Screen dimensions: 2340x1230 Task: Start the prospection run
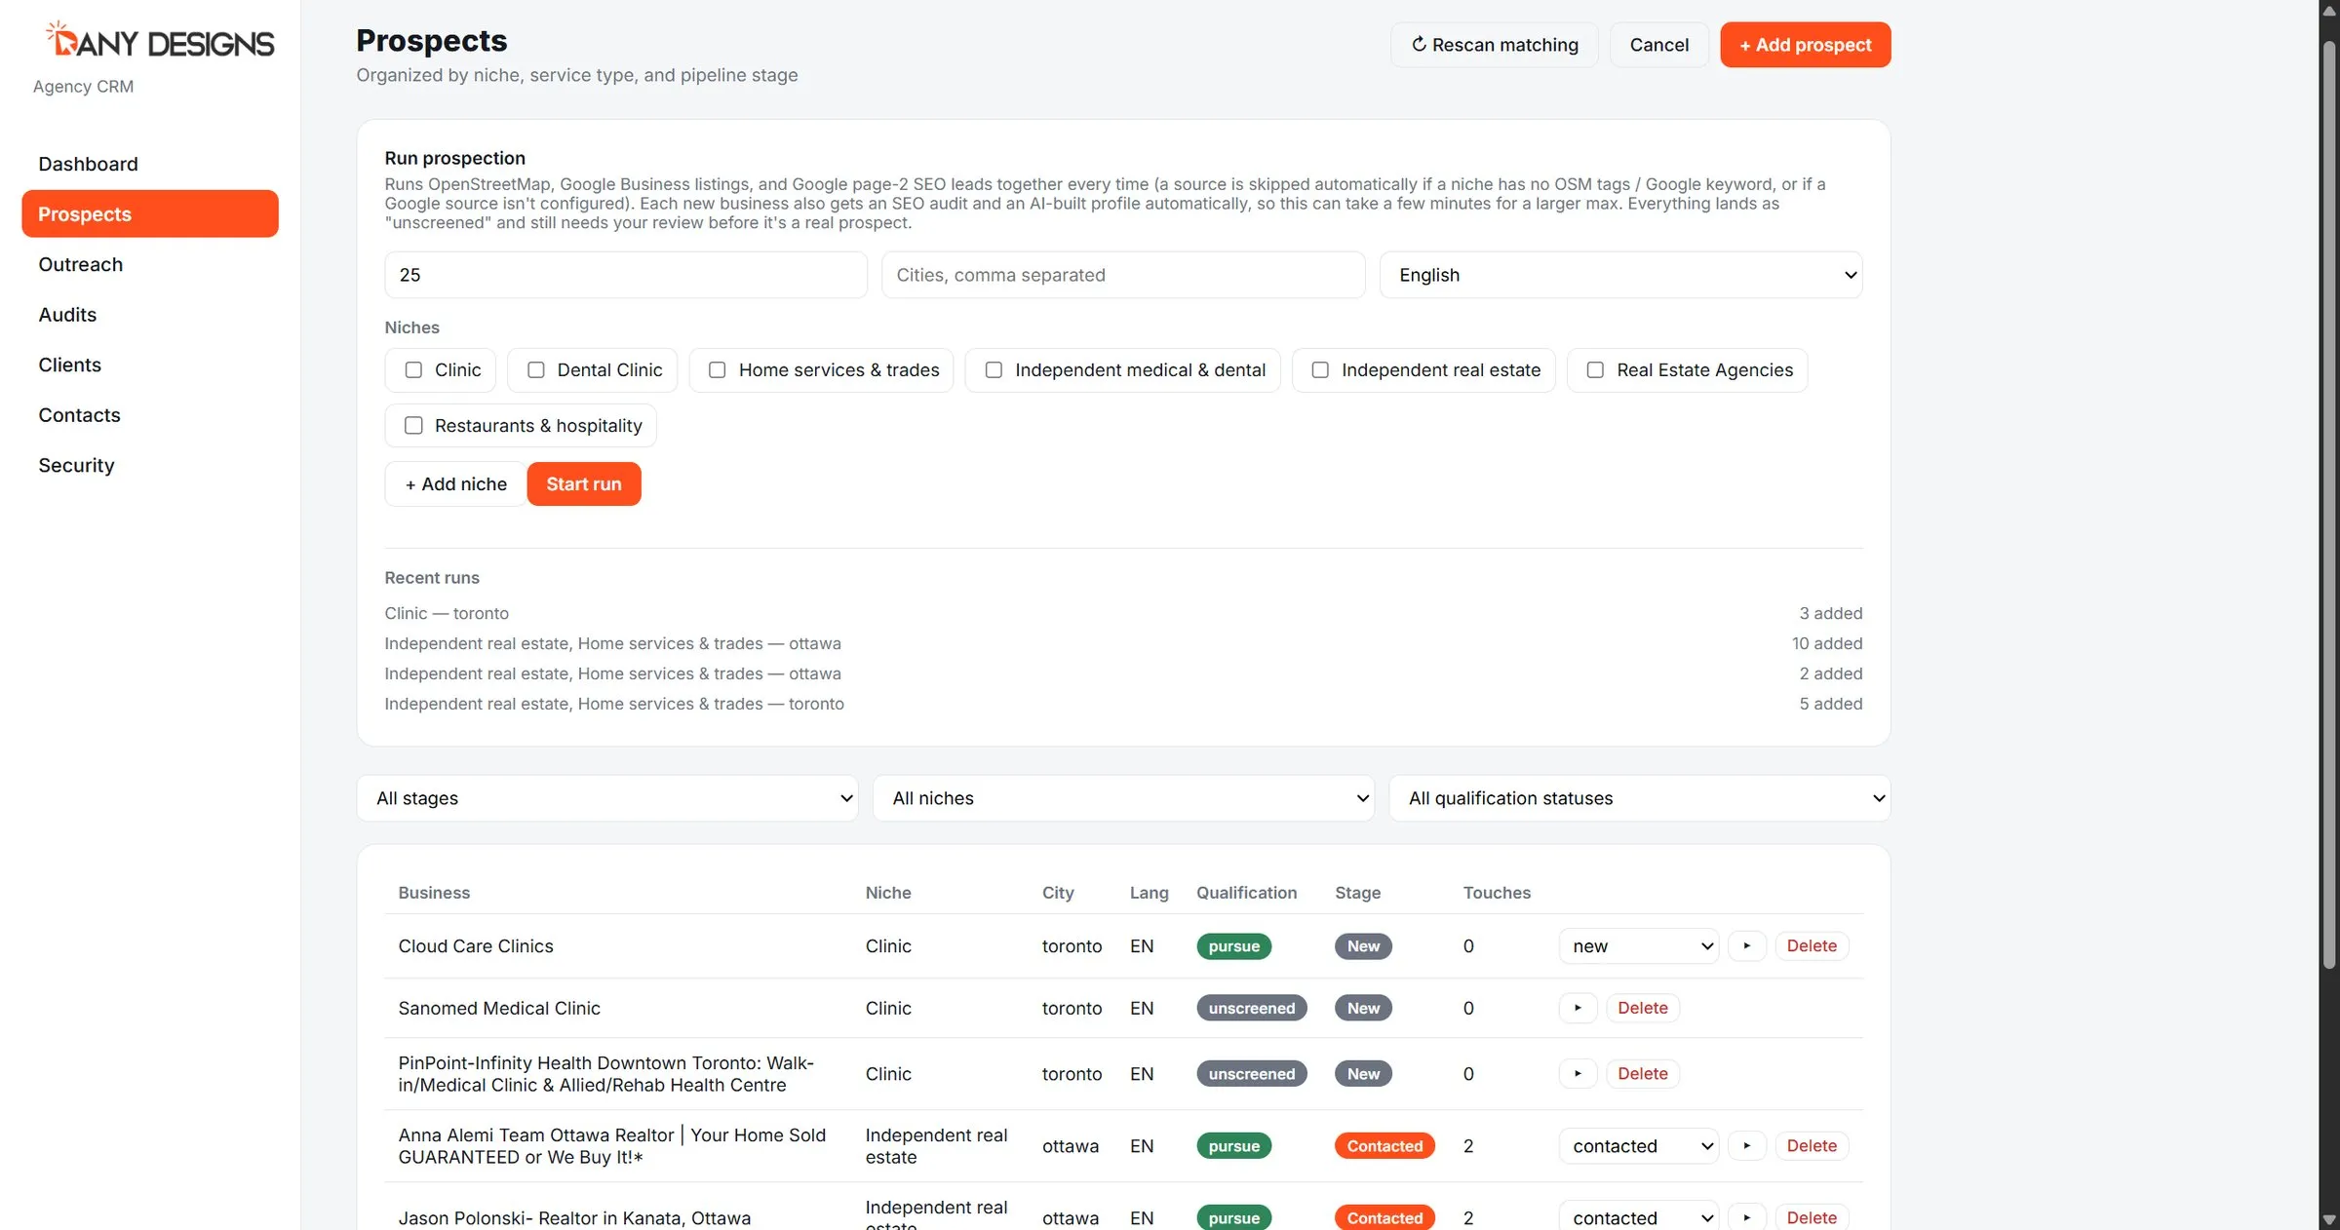[583, 484]
